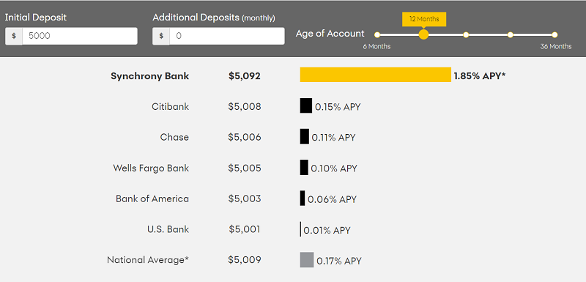Click the yellow Synchrony Bank bar

pyautogui.click(x=376, y=75)
